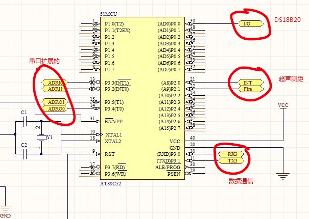
Task: Select crystal Y1 symbol
Action: click(41, 138)
